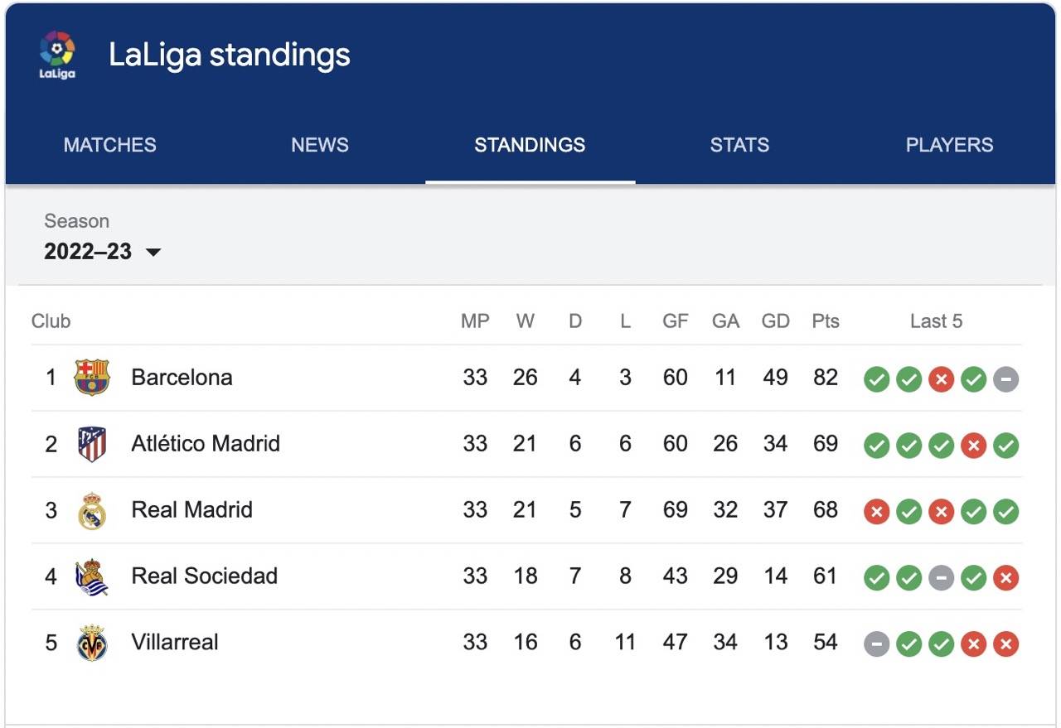Click Real Madrid's first loss icon
This screenshot has width=1061, height=728.
click(x=876, y=512)
